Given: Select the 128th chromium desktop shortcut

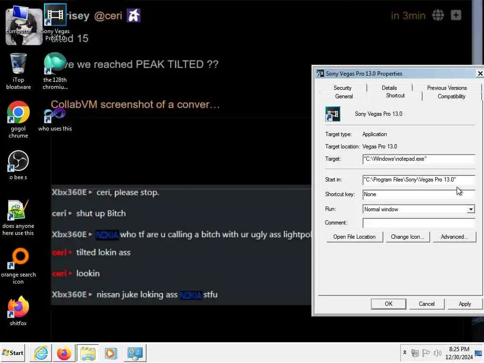Looking at the screenshot, I should (55, 71).
